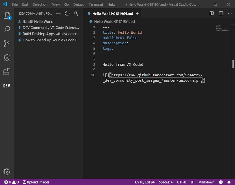Place cursor on the description: line
The image size is (235, 185).
click(115, 43)
